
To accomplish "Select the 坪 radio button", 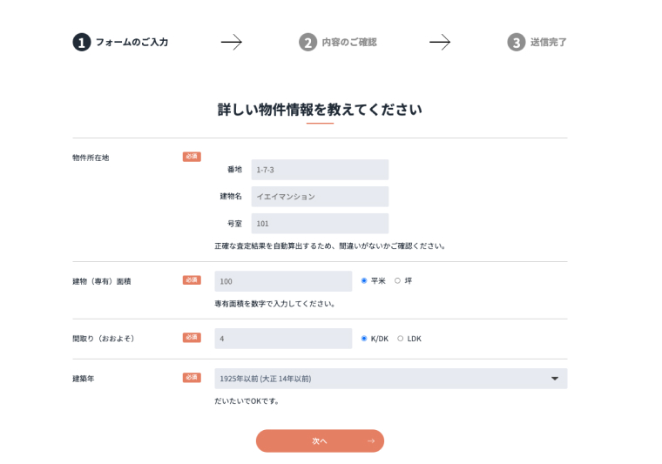I will pyautogui.click(x=397, y=280).
